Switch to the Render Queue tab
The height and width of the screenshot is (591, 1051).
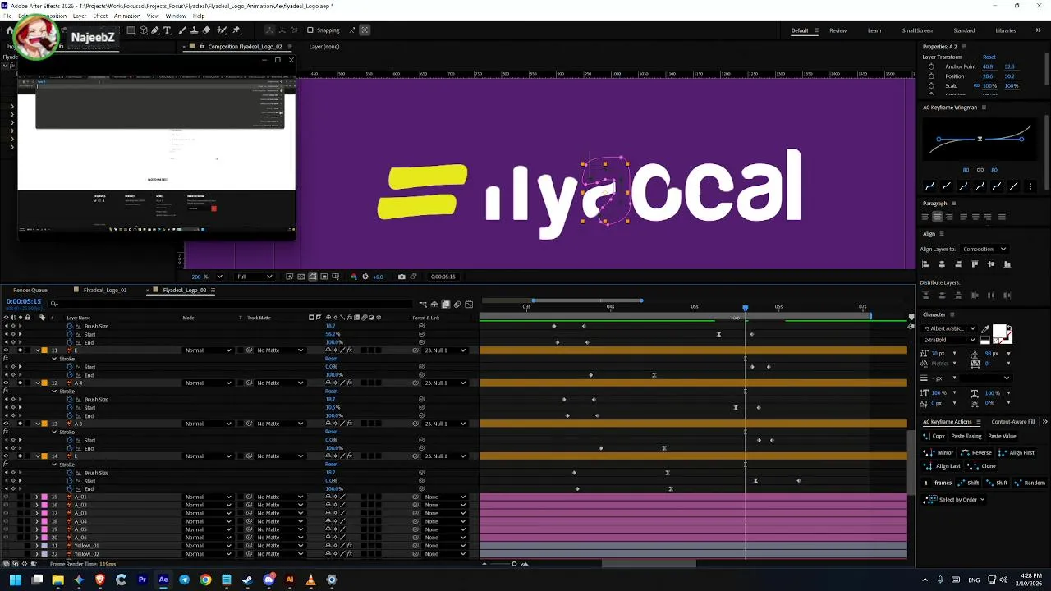[30, 290]
